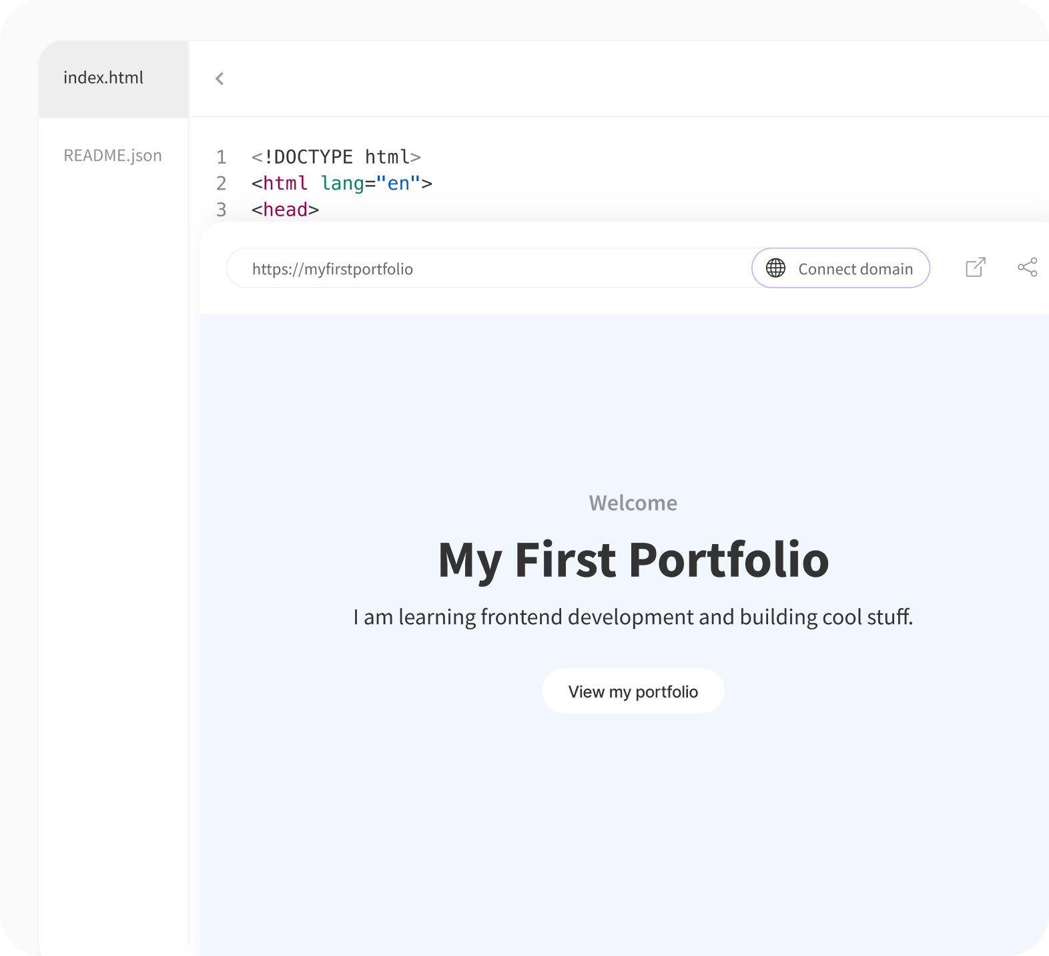Click line number 3 in the gutter
The image size is (1049, 956).
[222, 210]
